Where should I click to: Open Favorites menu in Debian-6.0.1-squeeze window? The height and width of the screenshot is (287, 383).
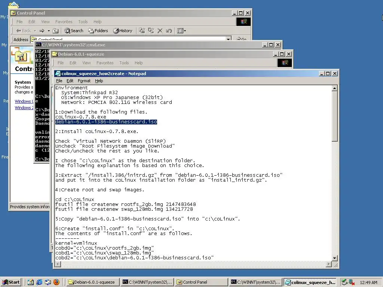tap(105, 63)
